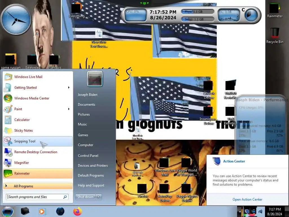Image resolution: width=289 pixels, height=217 pixels.
Task: Expand the Paint jump list arrow
Action: pyautogui.click(x=69, y=109)
